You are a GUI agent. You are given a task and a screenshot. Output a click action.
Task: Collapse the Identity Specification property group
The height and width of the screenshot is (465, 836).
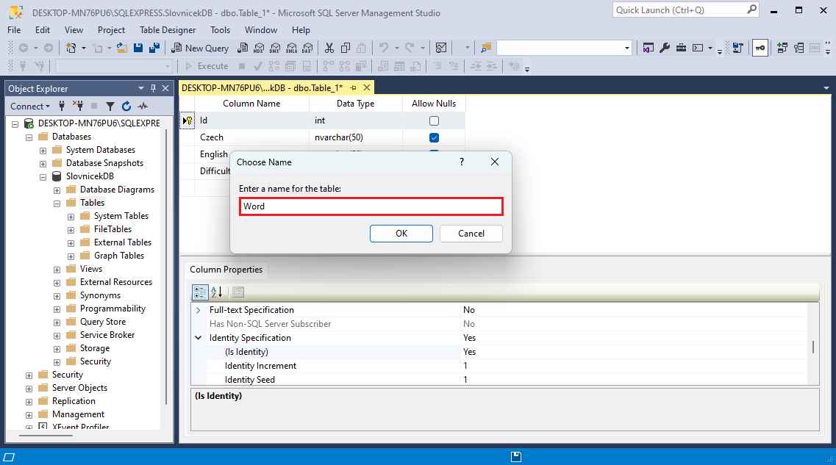click(199, 338)
